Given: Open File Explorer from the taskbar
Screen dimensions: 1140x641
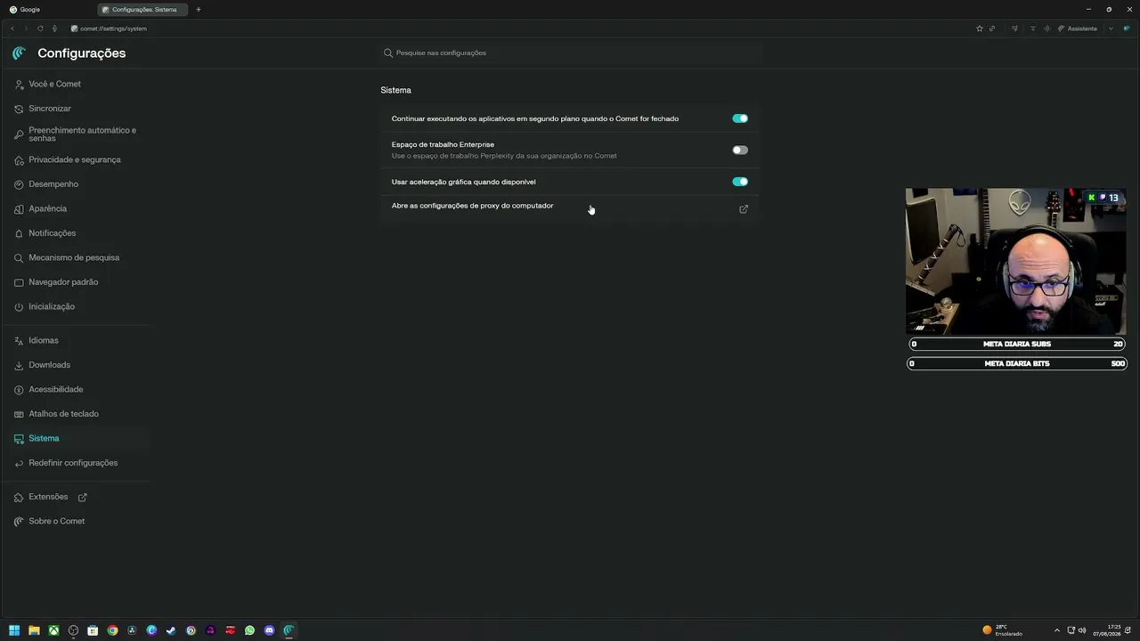Looking at the screenshot, I should (x=34, y=630).
